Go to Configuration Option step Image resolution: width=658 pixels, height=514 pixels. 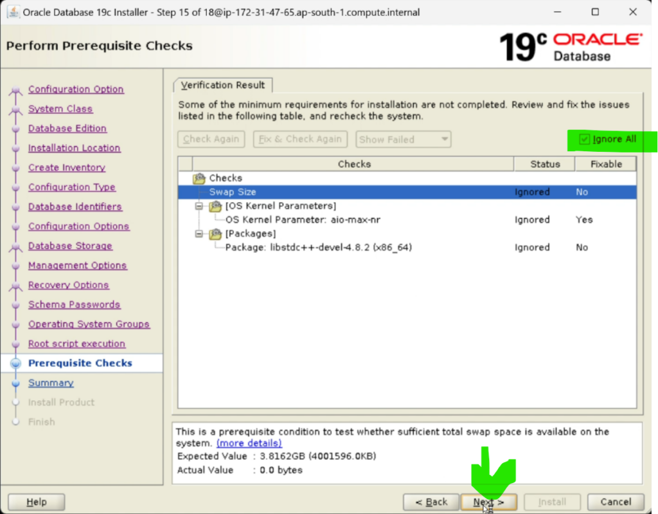click(x=76, y=89)
